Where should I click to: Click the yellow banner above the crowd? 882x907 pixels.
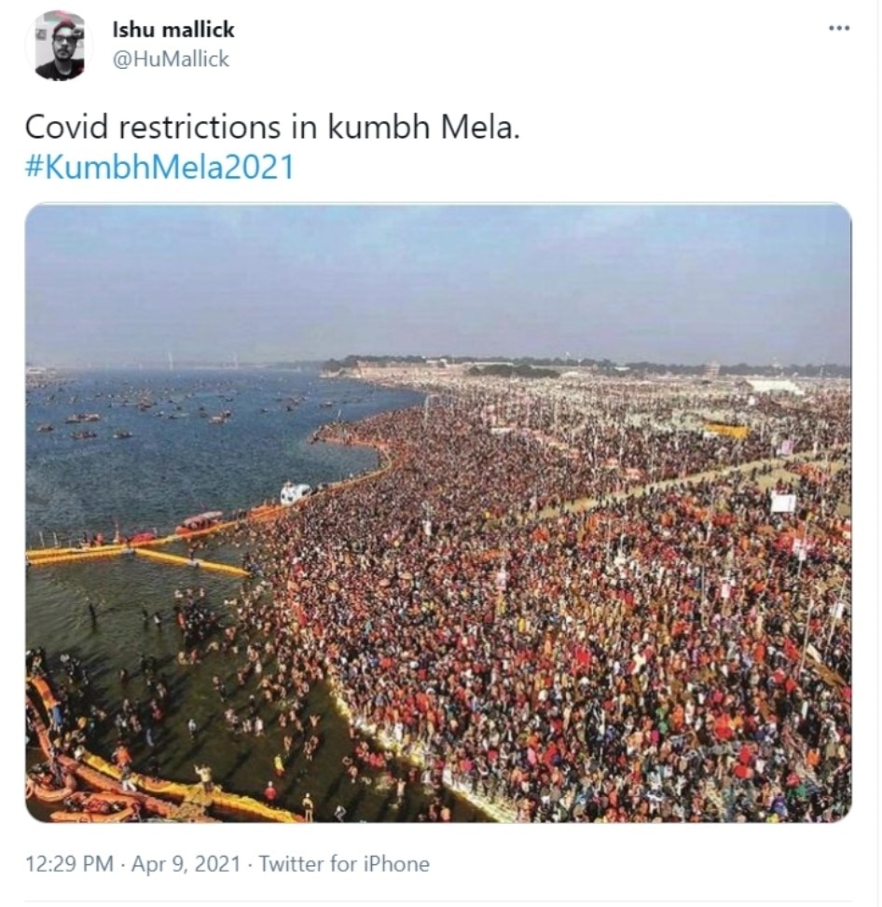coord(725,431)
